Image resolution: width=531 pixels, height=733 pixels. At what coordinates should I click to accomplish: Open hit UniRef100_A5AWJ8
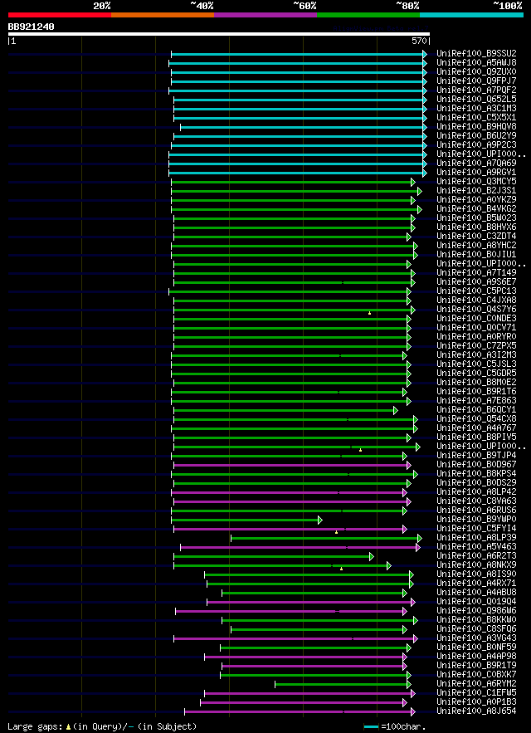point(476,62)
